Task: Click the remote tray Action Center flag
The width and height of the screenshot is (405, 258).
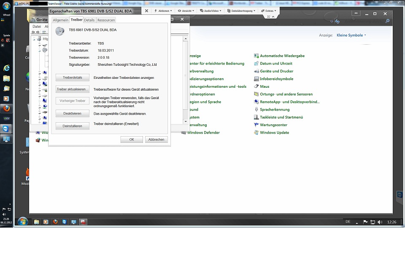Action: click(x=365, y=222)
